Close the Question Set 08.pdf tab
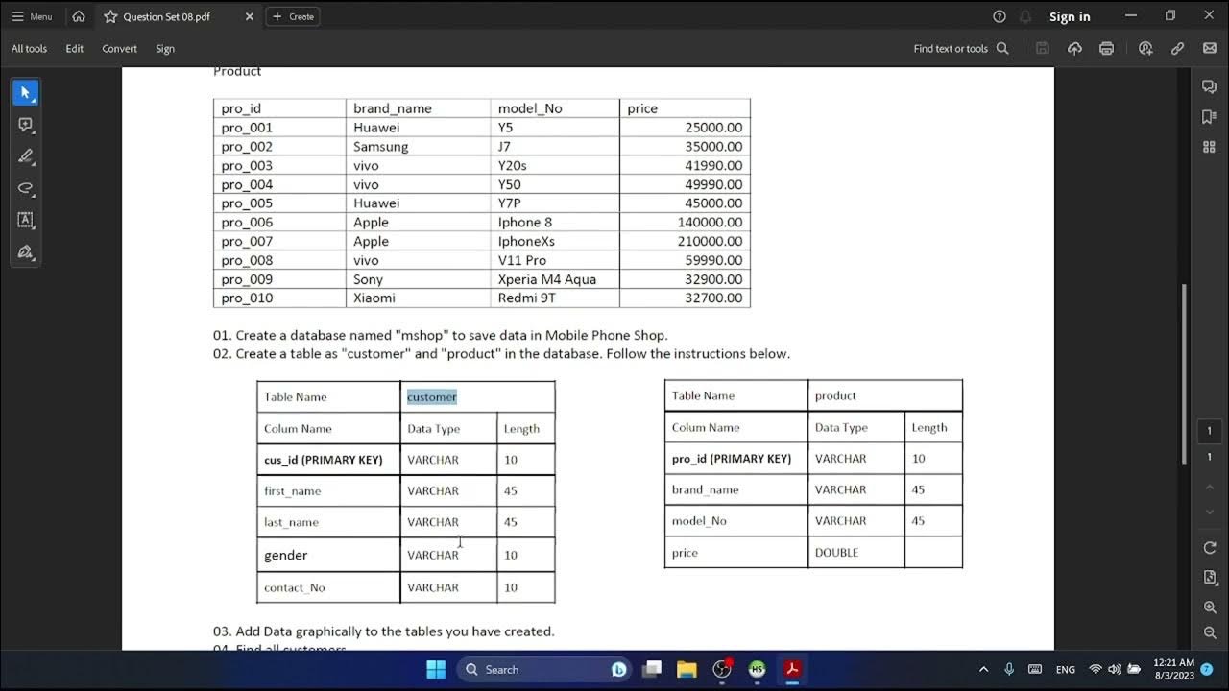This screenshot has height=691, width=1229. pyautogui.click(x=250, y=16)
